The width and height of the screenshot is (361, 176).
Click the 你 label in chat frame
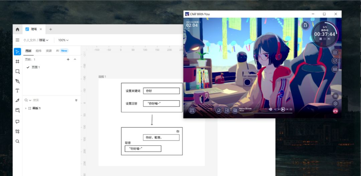pos(178,131)
